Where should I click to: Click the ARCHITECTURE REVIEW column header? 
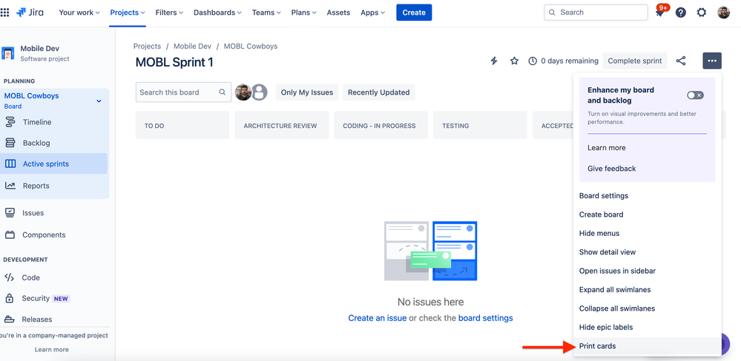[282, 126]
